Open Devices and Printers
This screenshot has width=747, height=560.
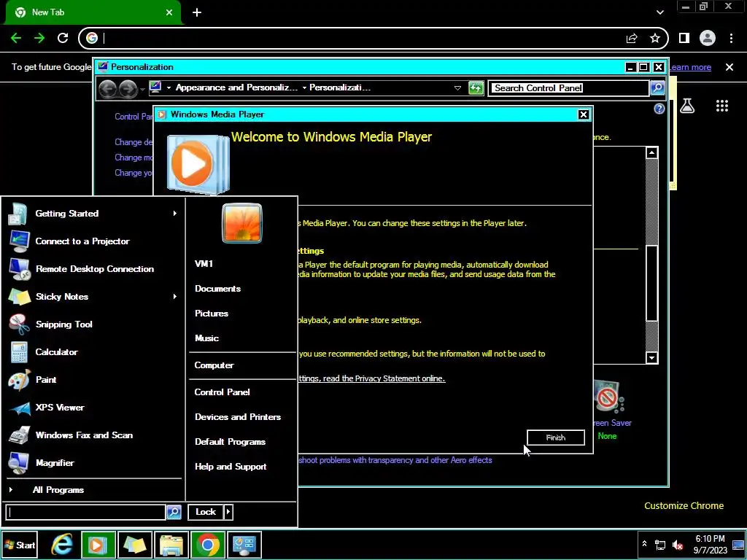click(x=238, y=416)
